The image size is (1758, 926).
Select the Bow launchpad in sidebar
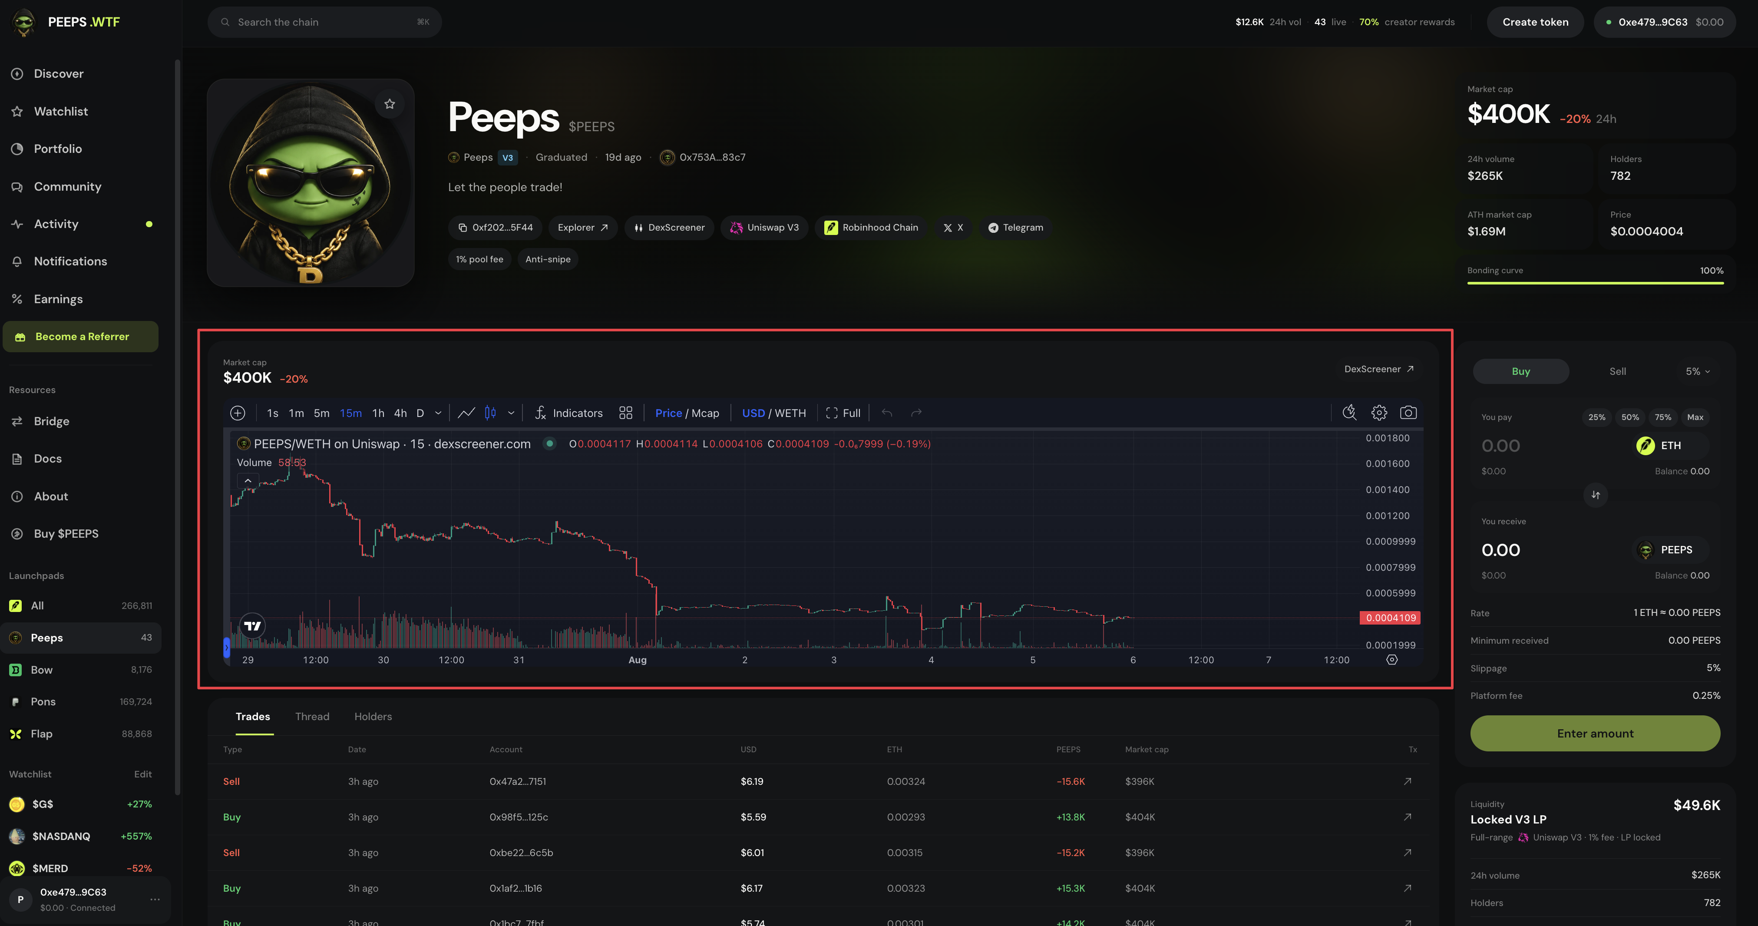coord(80,670)
